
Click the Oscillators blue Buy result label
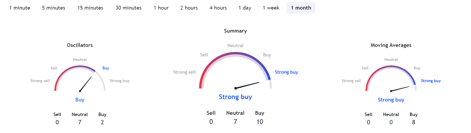point(80,100)
